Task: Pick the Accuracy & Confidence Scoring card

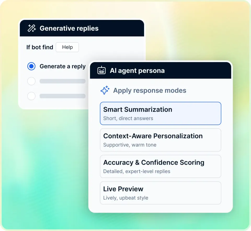Action: (161, 166)
